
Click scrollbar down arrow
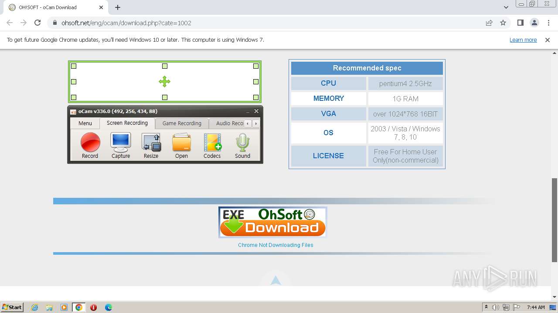tap(555, 297)
